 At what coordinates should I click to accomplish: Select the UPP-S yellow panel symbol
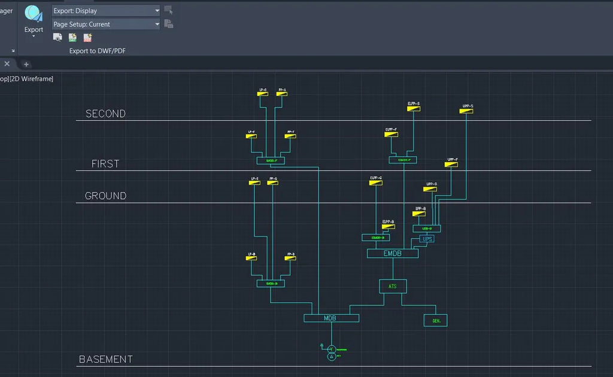point(466,111)
